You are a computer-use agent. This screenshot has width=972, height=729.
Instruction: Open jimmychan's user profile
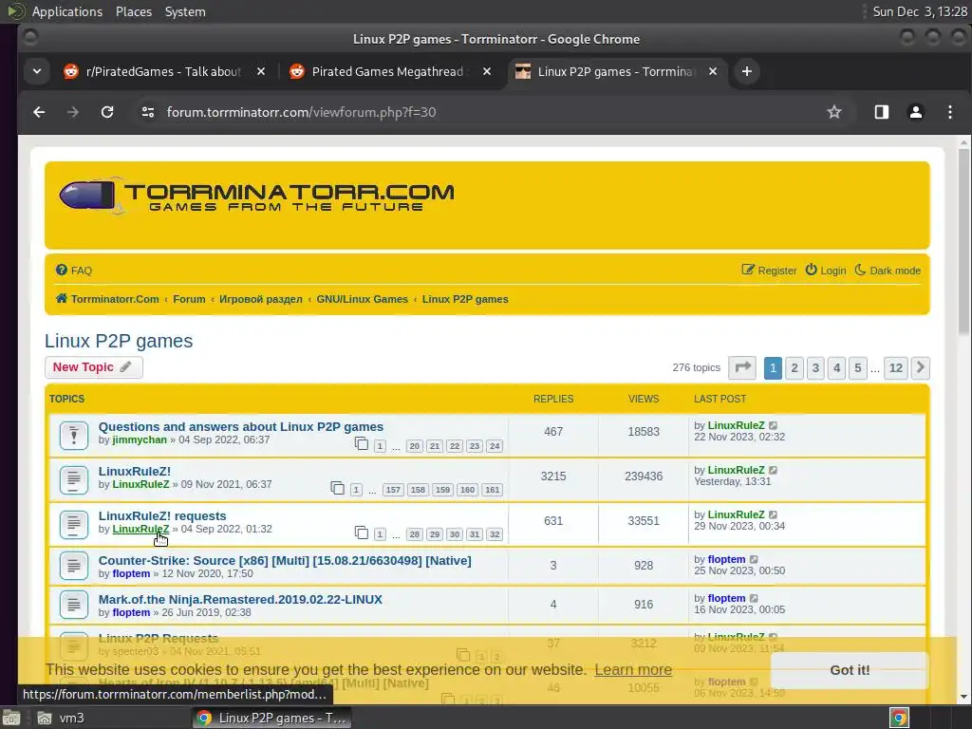tap(140, 439)
